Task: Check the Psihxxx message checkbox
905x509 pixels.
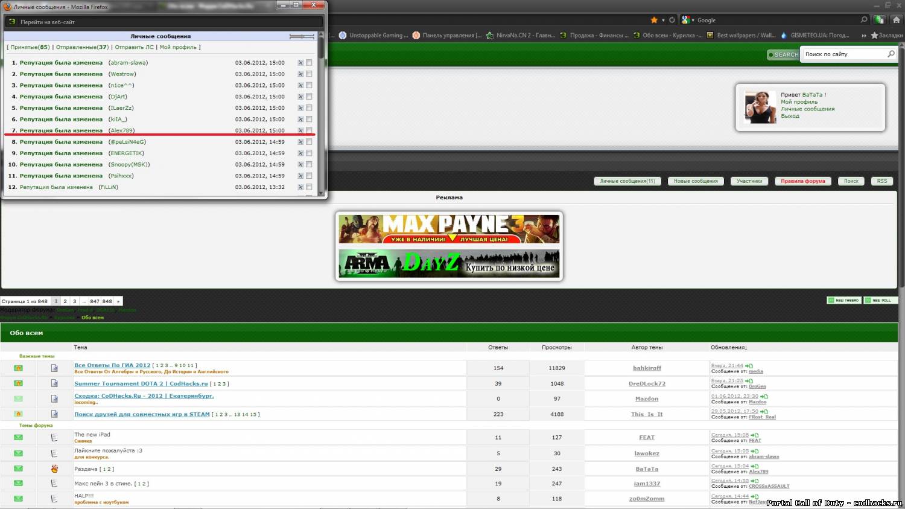Action: click(x=309, y=176)
